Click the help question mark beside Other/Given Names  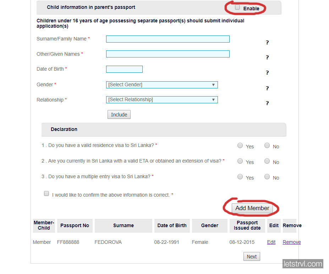[267, 57]
